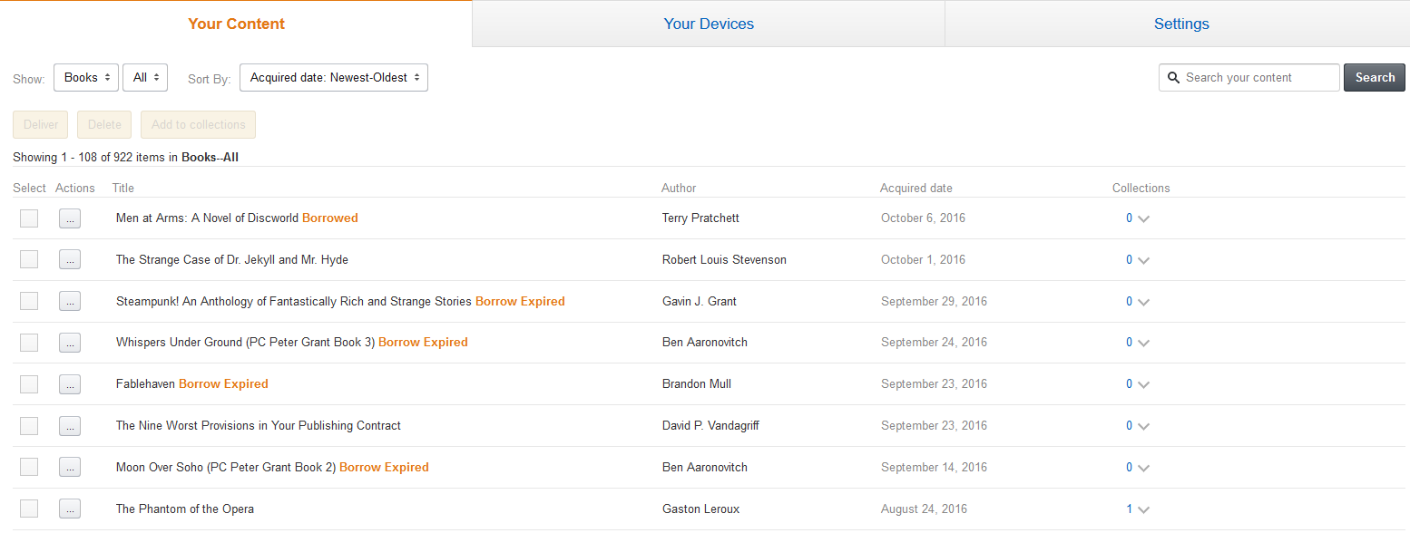Open the Books show filter dropdown

click(86, 78)
